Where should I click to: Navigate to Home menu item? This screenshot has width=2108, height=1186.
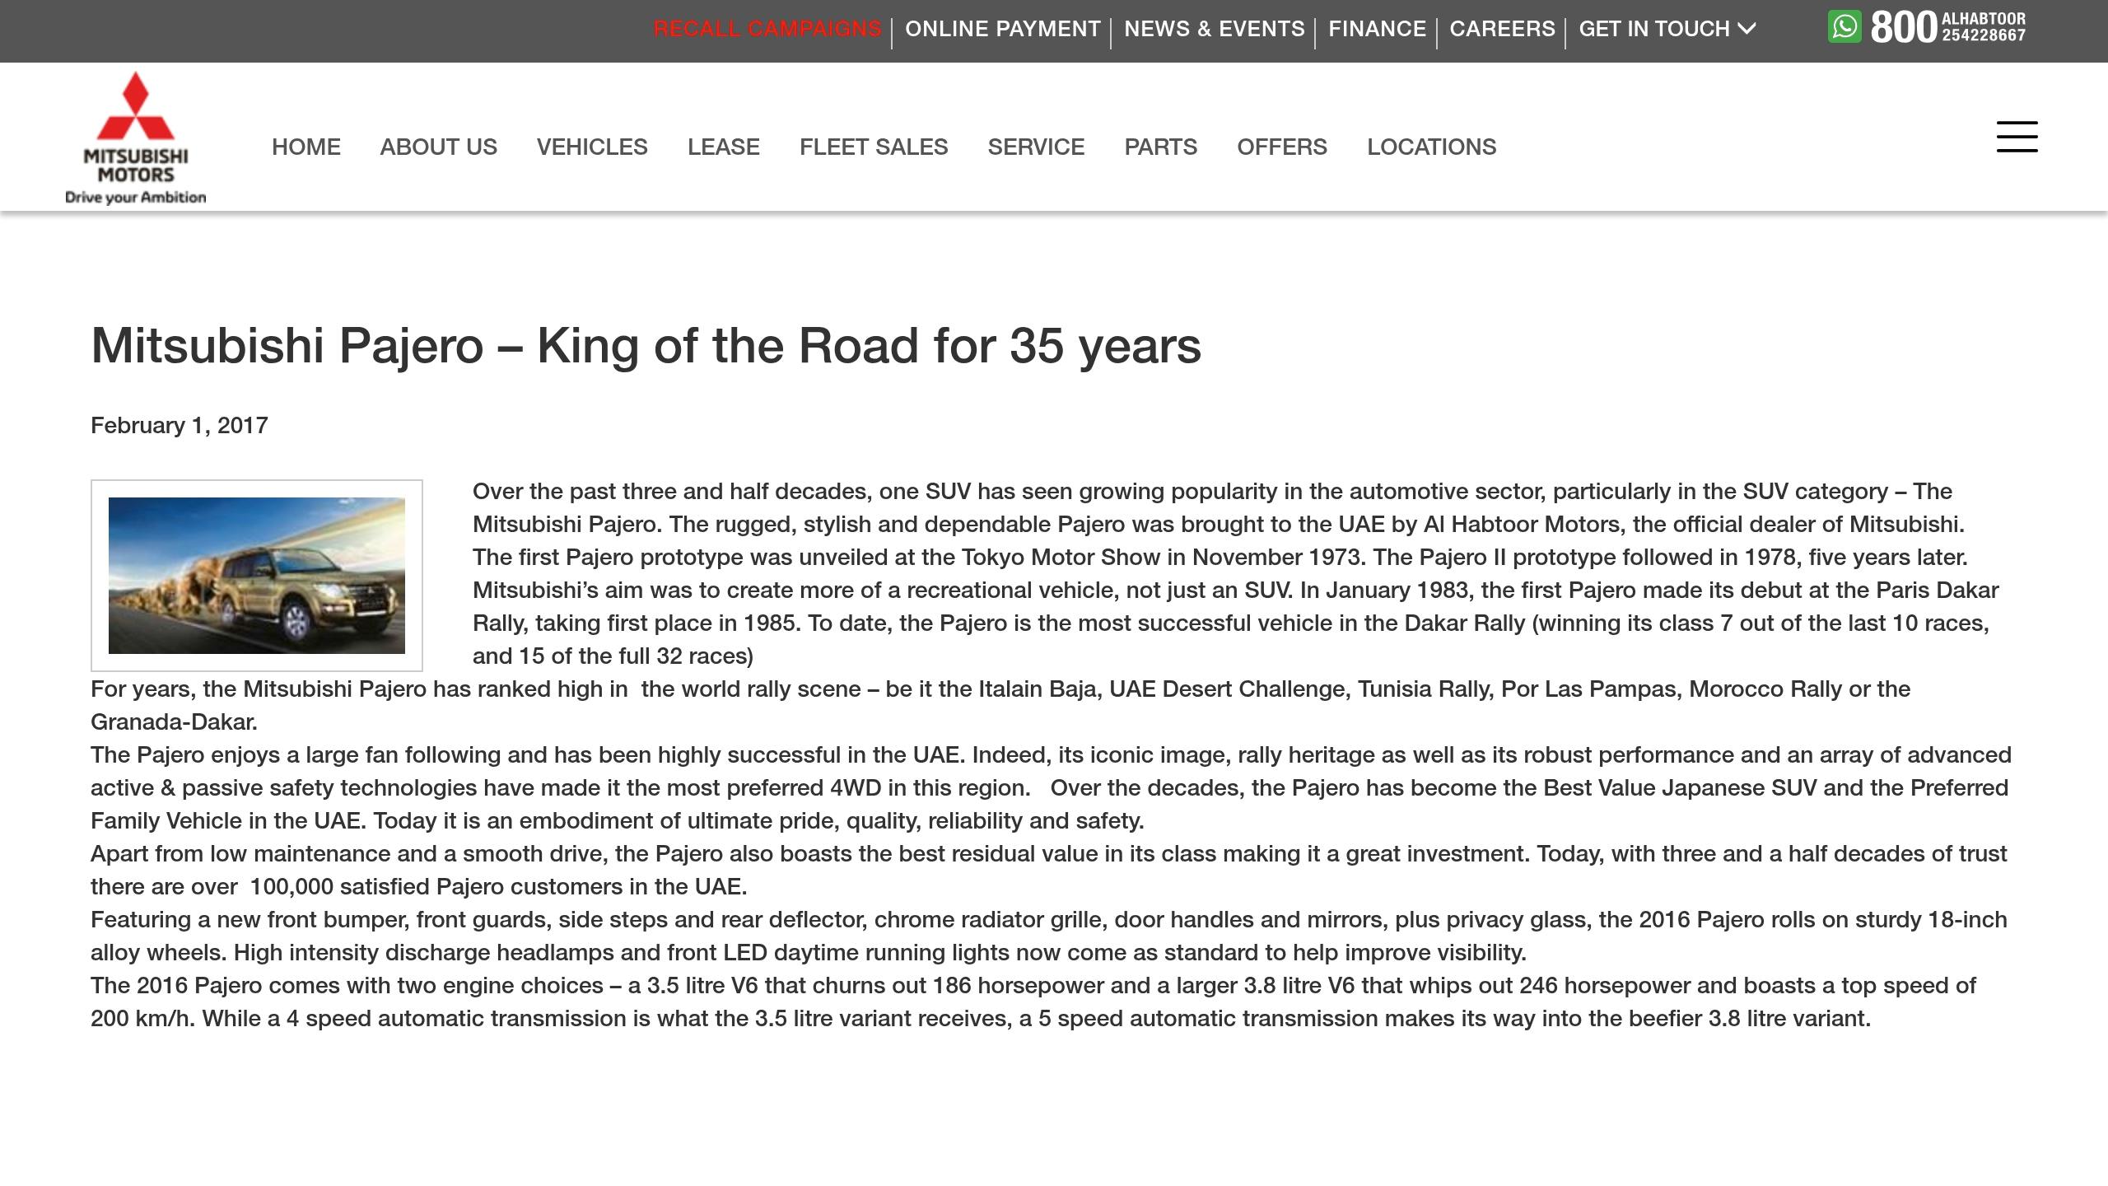[305, 147]
